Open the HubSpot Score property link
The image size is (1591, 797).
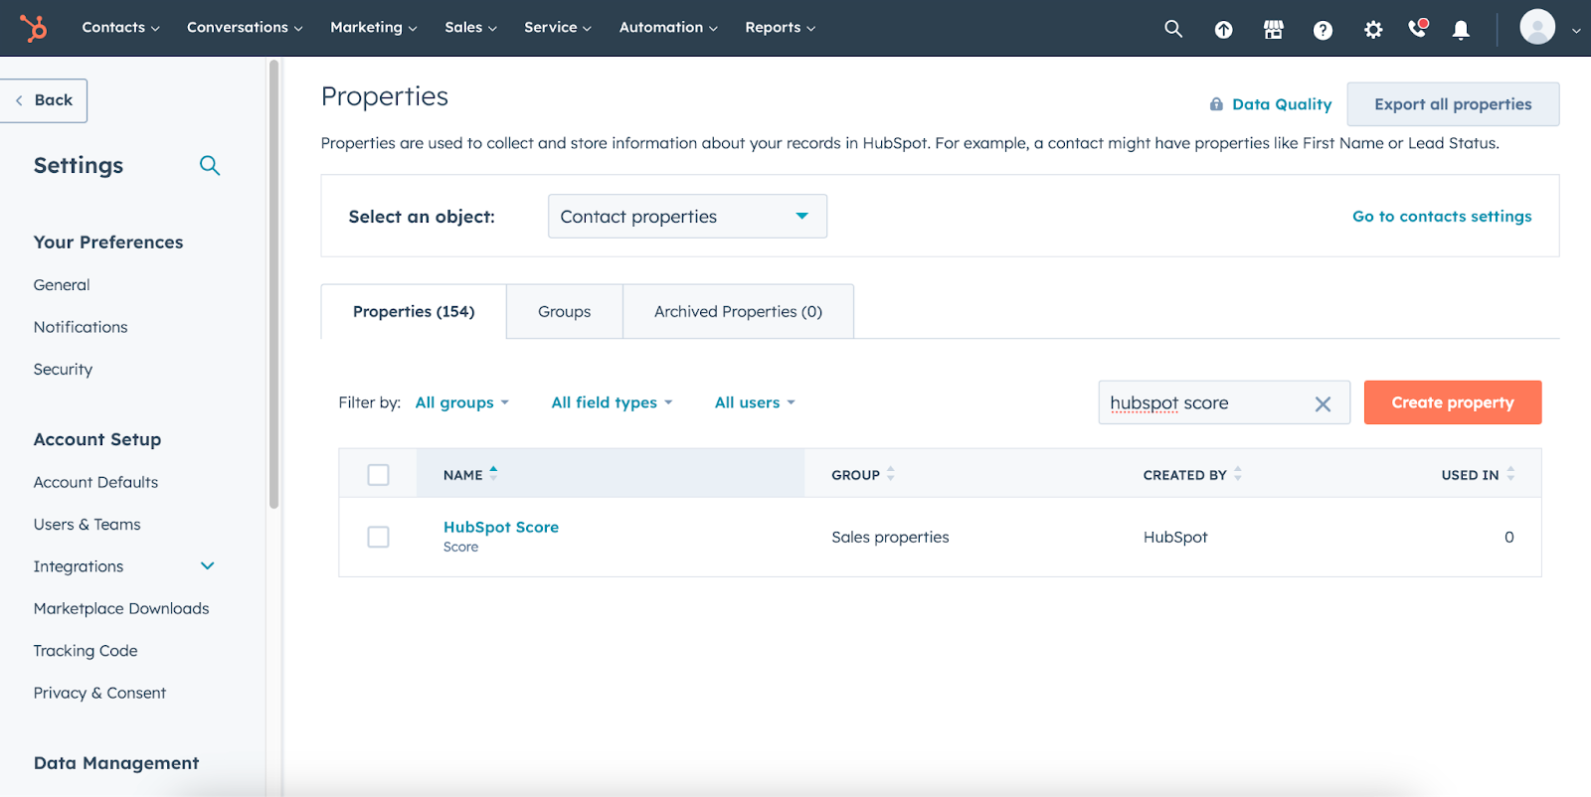tap(501, 528)
